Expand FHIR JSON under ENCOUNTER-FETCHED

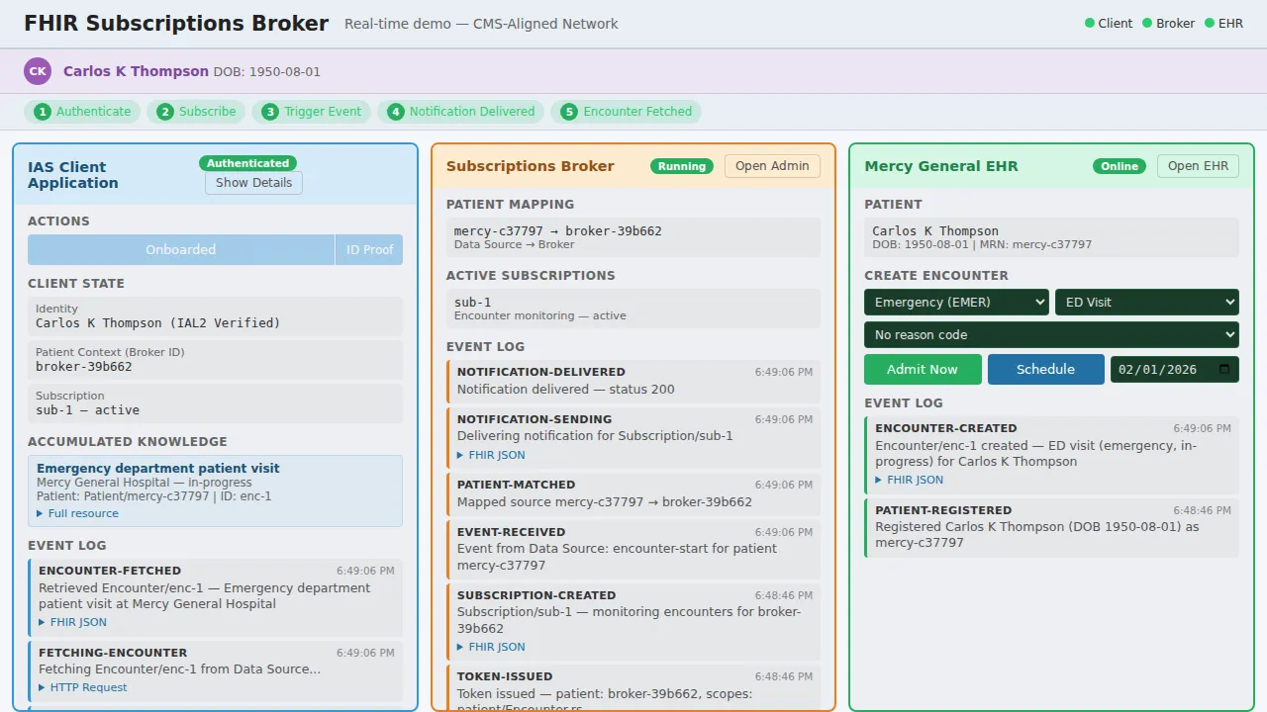(x=72, y=622)
